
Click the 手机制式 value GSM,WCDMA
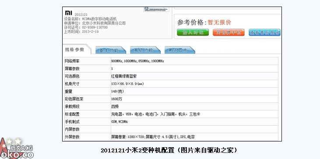tap(120, 122)
